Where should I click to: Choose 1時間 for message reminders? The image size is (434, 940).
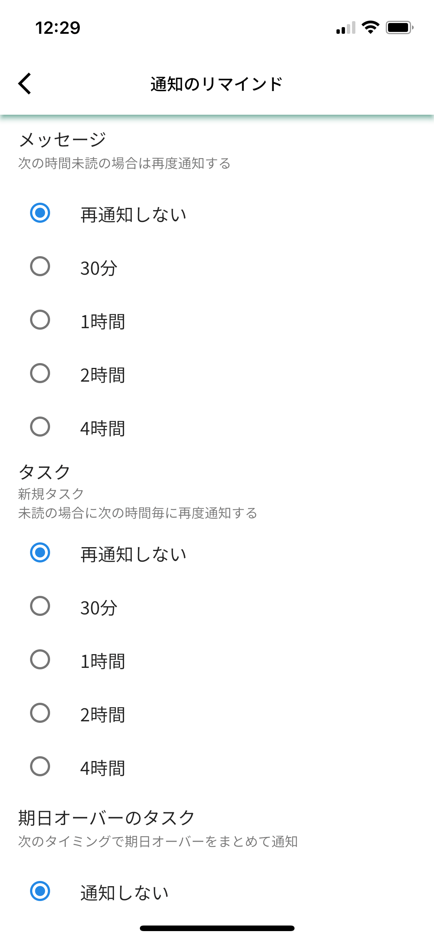pyautogui.click(x=40, y=320)
